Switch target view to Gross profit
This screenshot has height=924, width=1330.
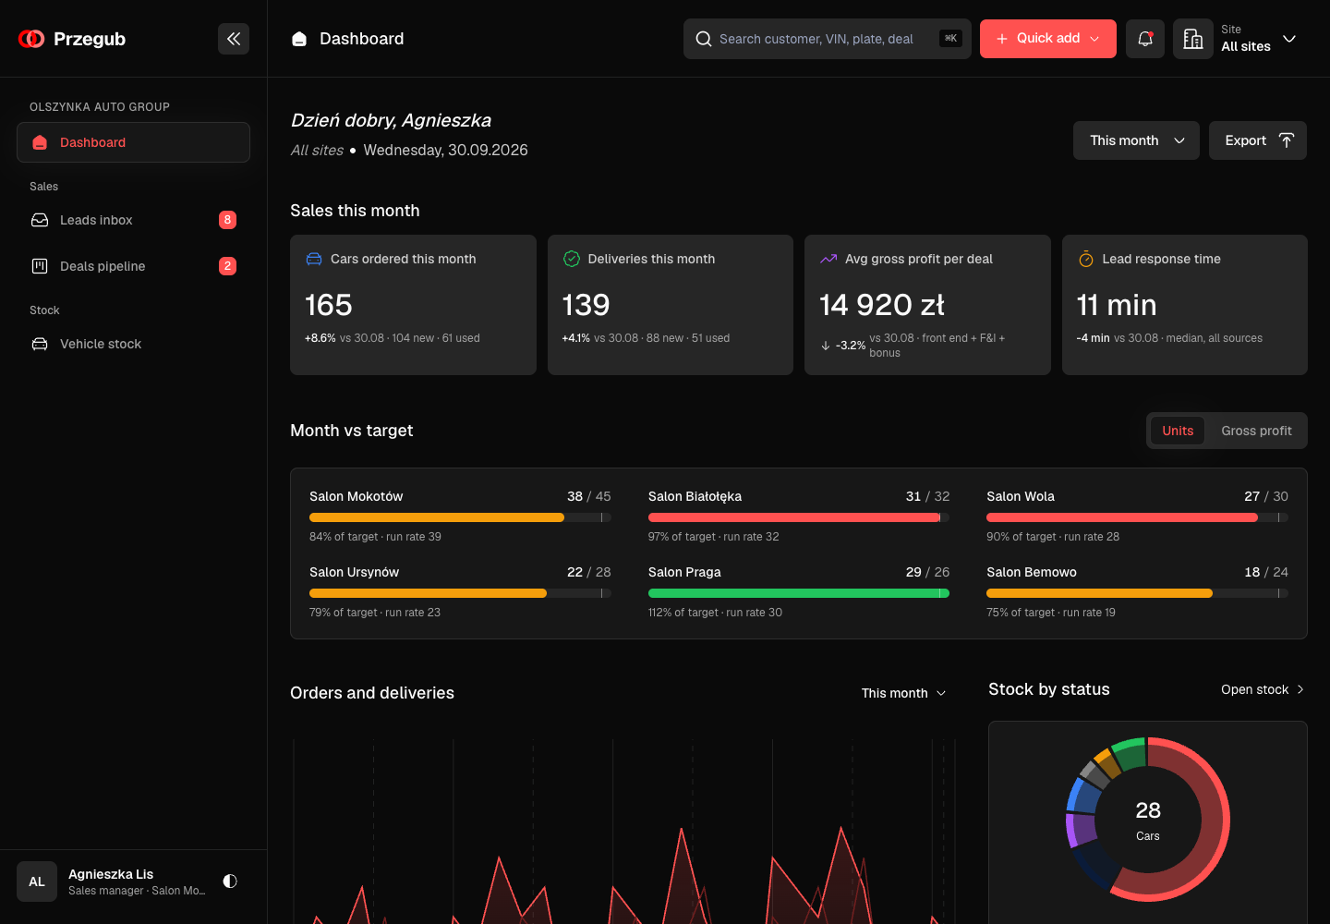(x=1256, y=431)
